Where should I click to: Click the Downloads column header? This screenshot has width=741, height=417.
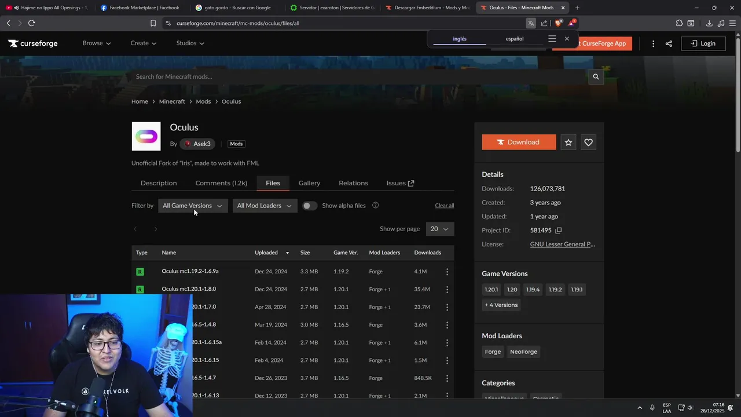pyautogui.click(x=427, y=253)
